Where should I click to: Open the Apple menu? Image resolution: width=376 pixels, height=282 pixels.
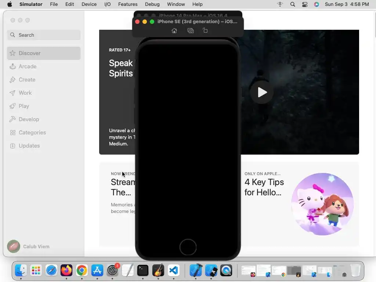10,4
